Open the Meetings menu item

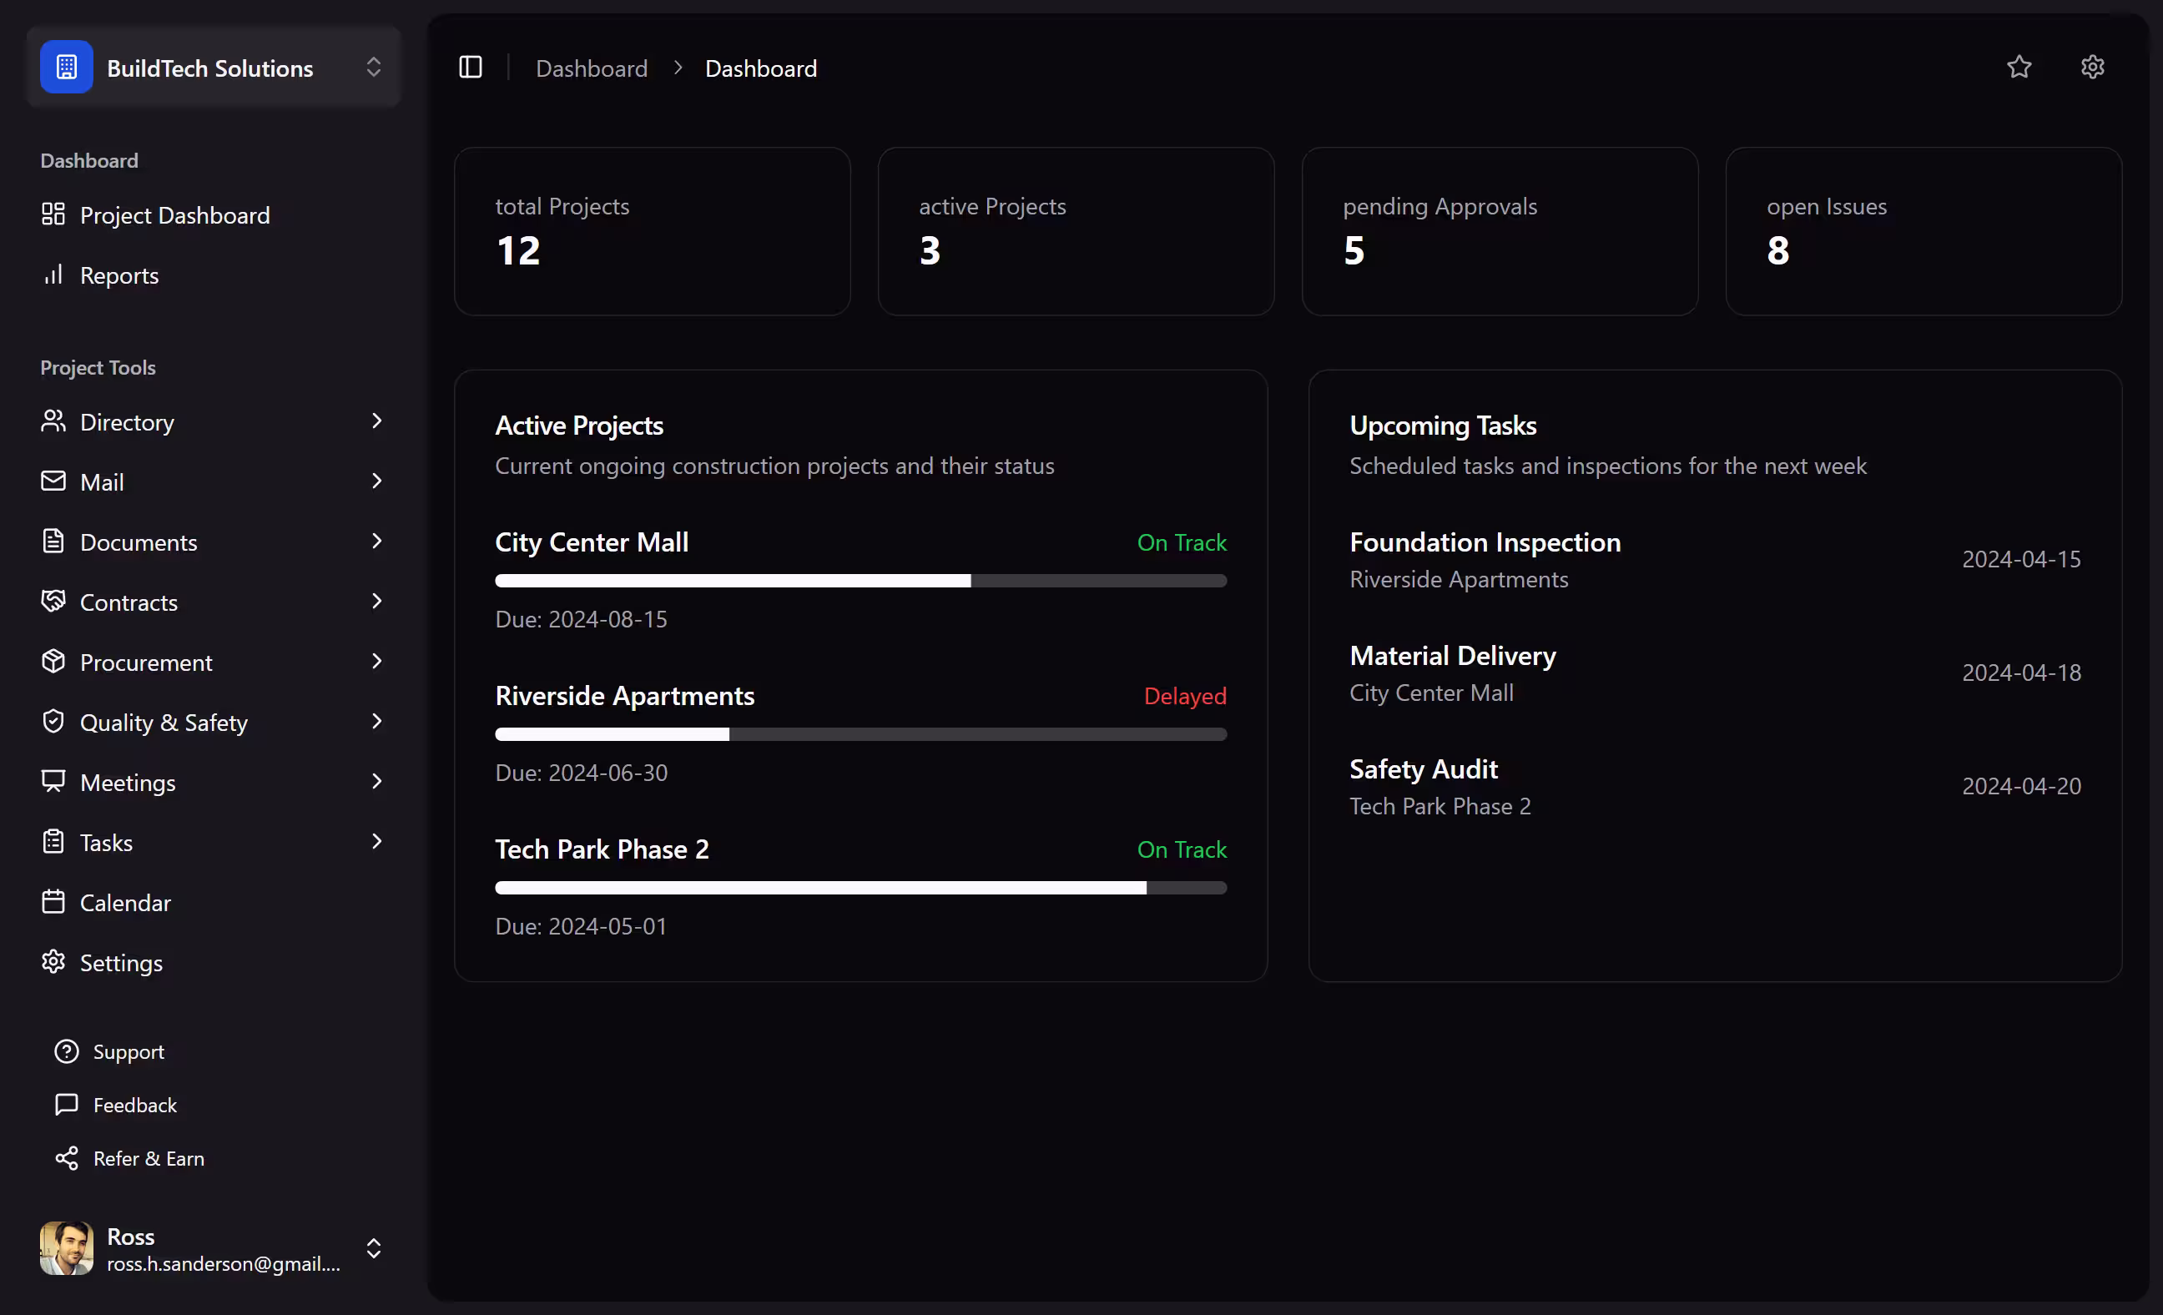point(129,782)
